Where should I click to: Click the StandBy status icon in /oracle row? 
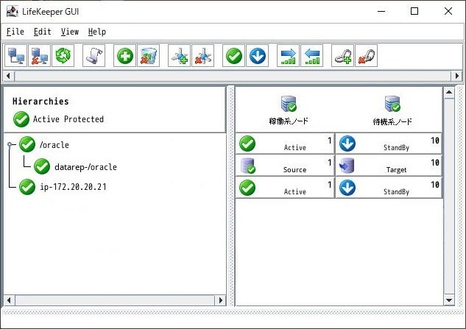[347, 144]
